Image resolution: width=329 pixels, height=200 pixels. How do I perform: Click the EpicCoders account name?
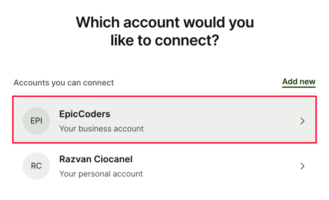[x=84, y=114]
